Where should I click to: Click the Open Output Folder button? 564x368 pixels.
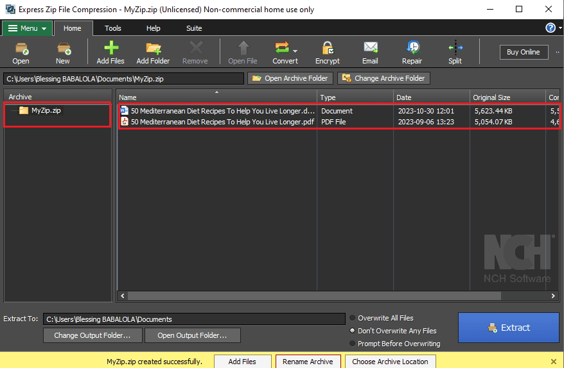[x=193, y=335]
